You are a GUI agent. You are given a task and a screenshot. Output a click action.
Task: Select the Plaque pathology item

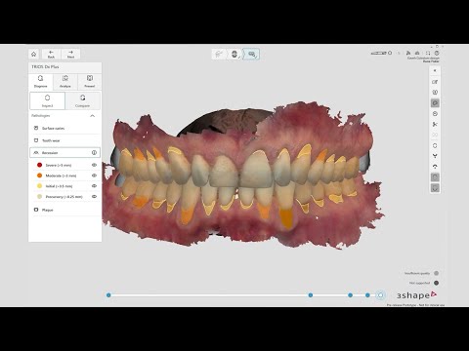pos(65,210)
